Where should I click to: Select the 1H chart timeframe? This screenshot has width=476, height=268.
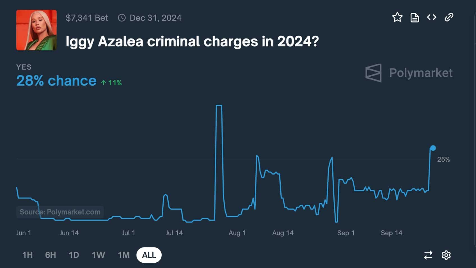(27, 255)
